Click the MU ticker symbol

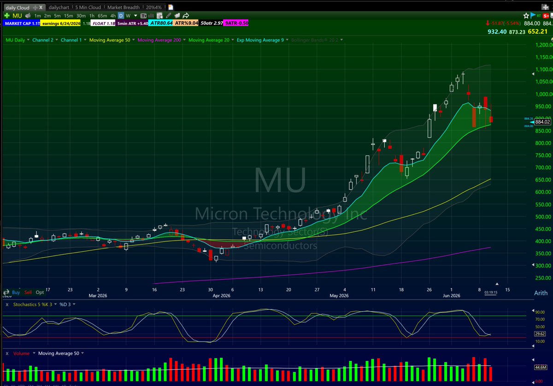18,16
